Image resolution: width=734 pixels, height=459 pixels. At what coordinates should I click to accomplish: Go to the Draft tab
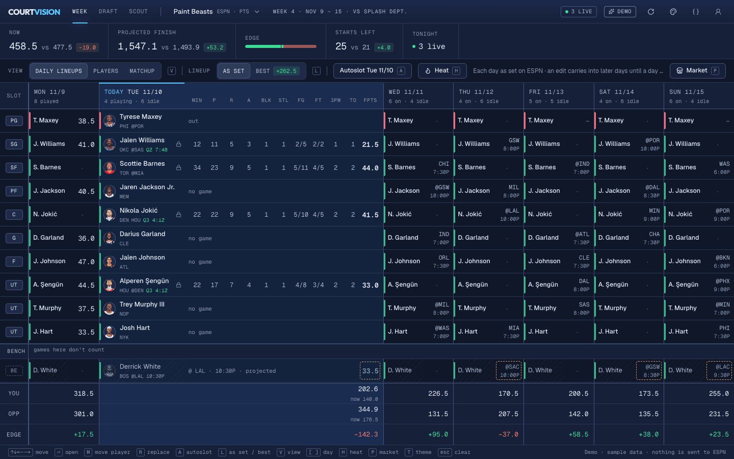pyautogui.click(x=108, y=12)
